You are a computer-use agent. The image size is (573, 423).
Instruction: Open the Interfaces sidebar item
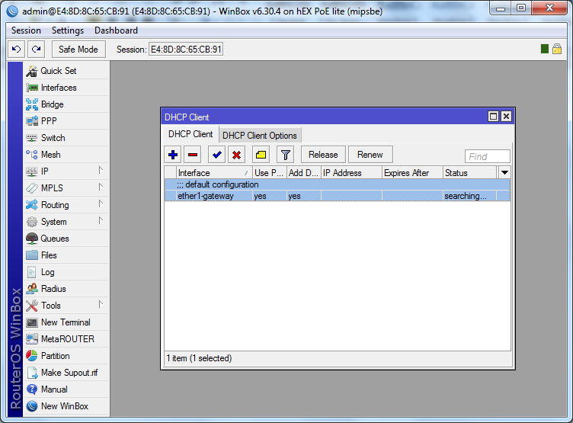(66, 88)
